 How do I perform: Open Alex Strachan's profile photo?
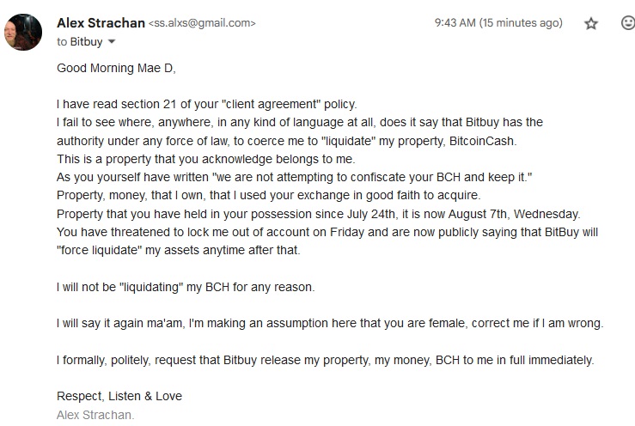pos(23,32)
